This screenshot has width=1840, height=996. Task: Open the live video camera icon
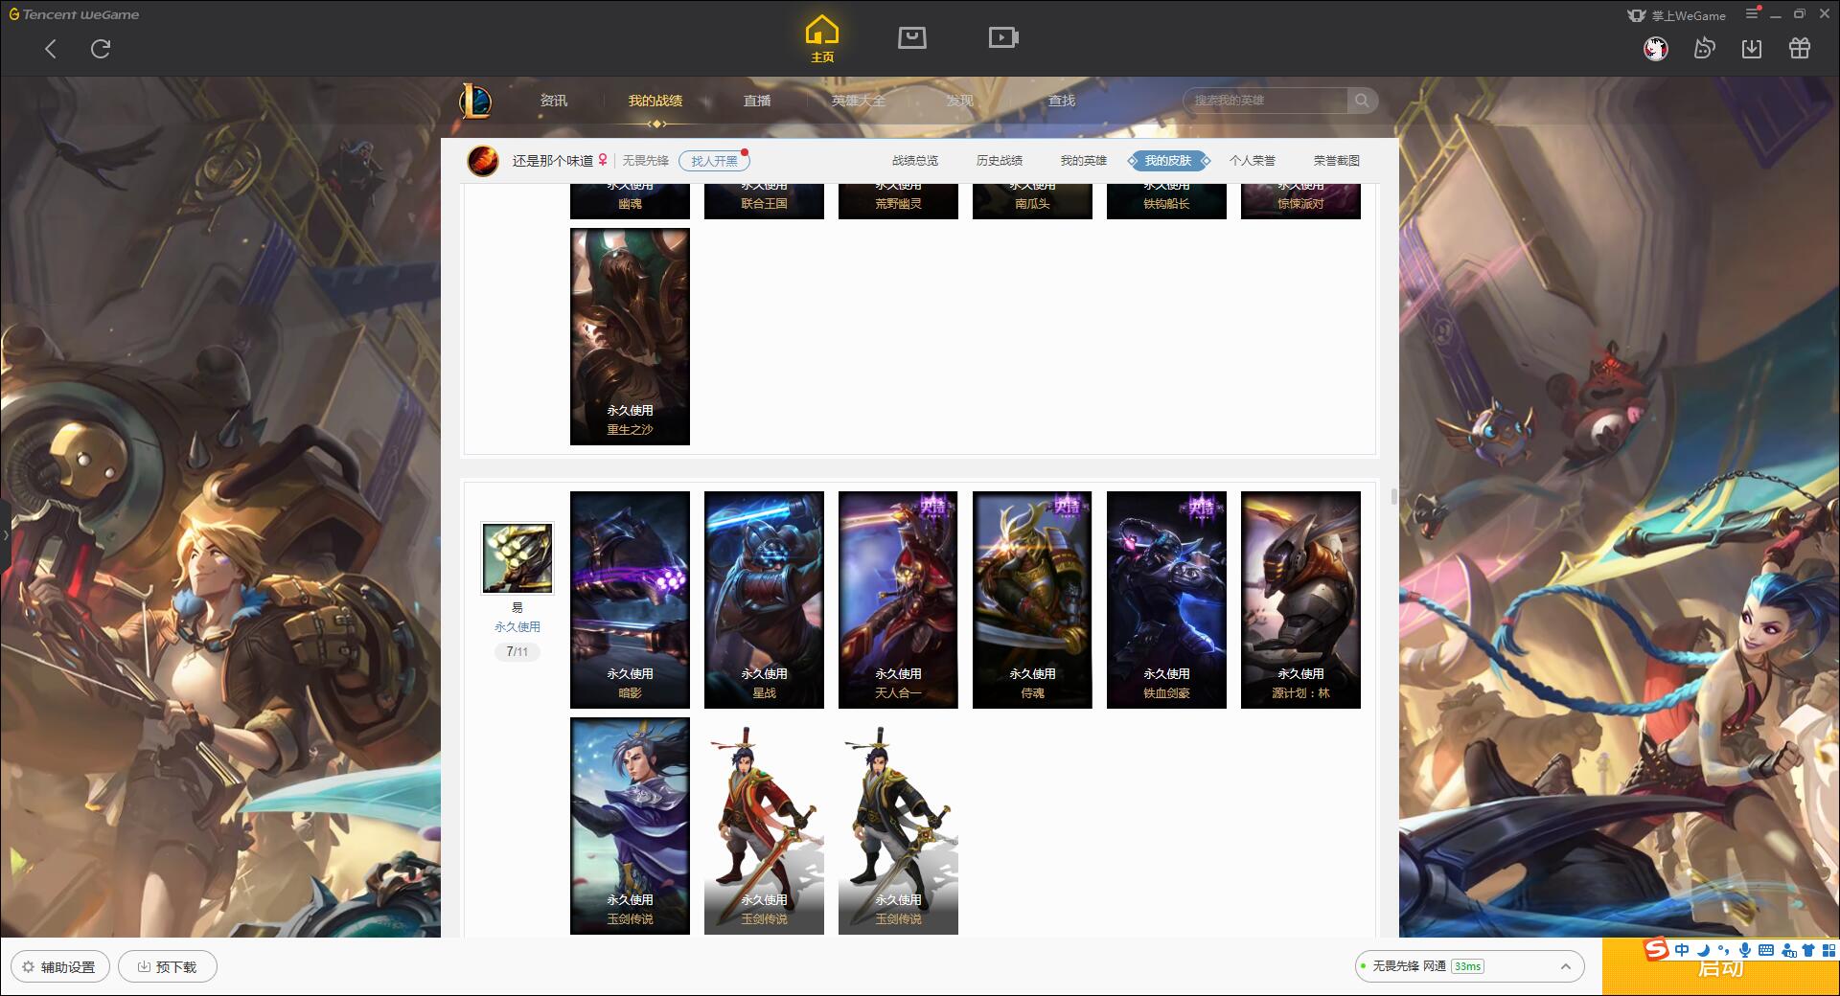(1003, 37)
